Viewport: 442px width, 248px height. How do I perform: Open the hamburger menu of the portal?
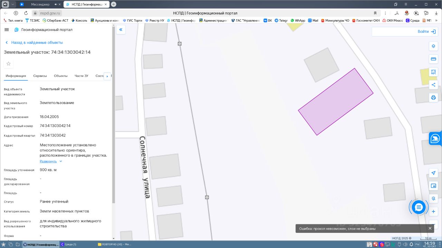(x=7, y=30)
